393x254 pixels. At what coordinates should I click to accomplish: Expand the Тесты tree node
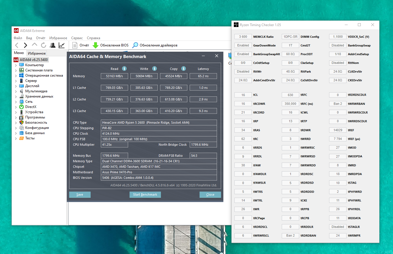point(16,138)
